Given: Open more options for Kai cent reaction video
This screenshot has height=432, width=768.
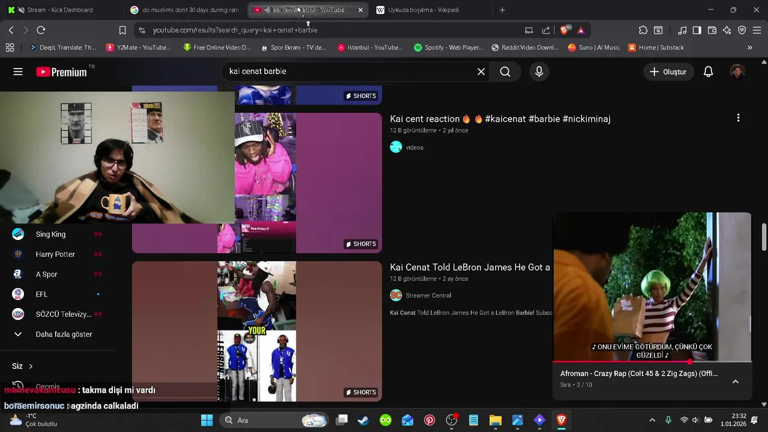Looking at the screenshot, I should click(x=738, y=118).
